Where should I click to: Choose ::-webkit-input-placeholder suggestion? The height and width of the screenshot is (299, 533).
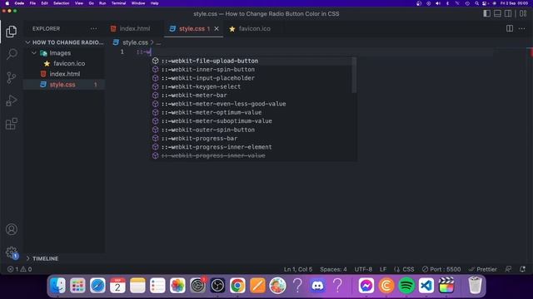pos(252,78)
